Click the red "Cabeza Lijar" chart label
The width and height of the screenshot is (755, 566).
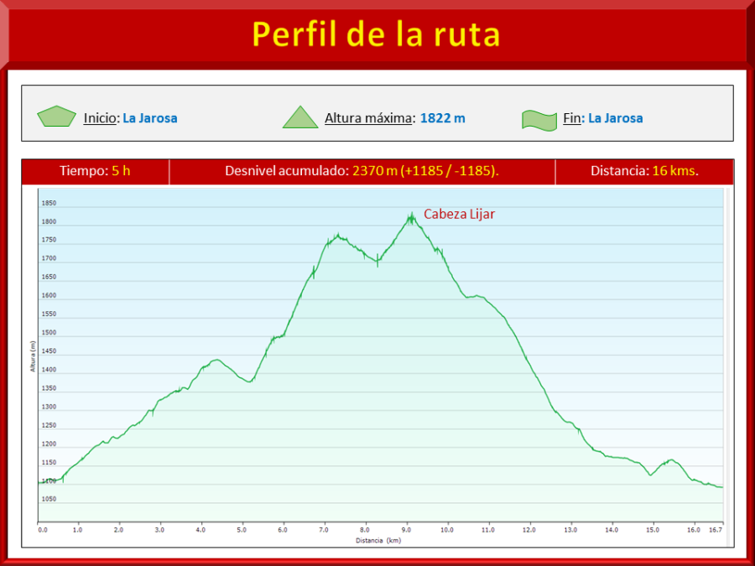459,214
